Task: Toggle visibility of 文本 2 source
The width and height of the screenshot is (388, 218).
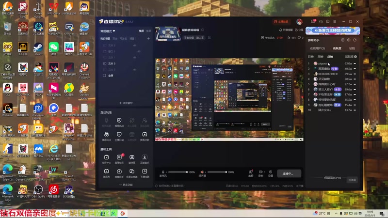Action: tap(135, 46)
